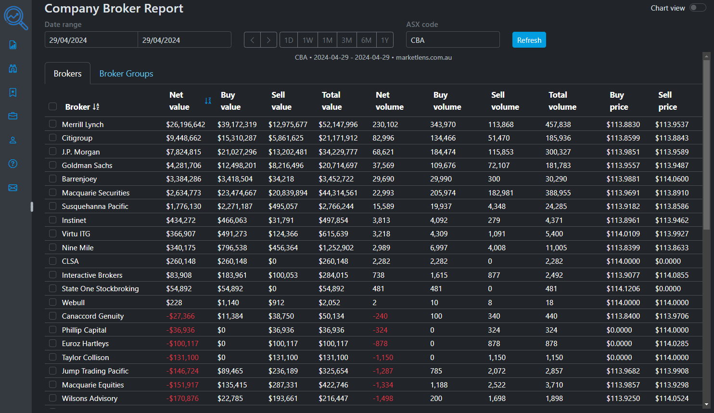Select the Brokers tab

67,73
